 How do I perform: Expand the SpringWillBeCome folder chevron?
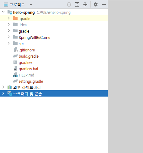pos(9,37)
